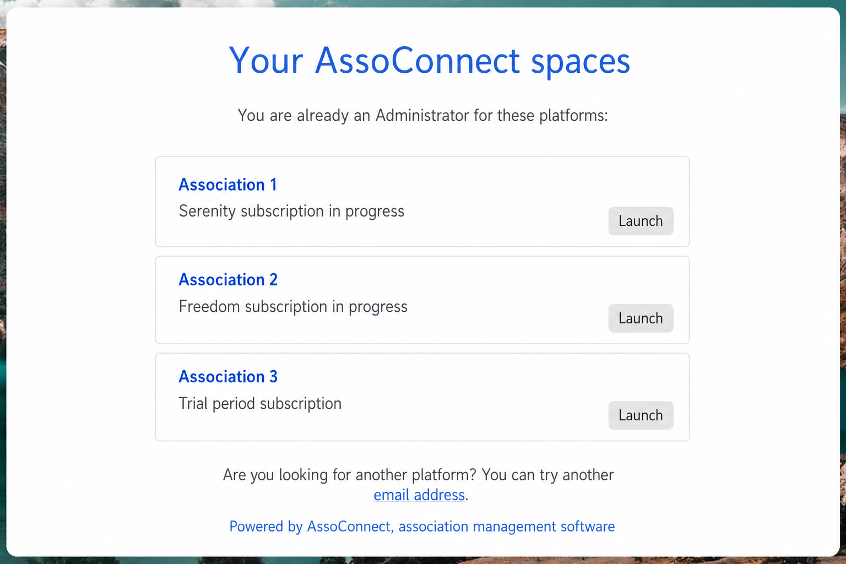Click the looking for another platform sentence
Viewport: 846px width, 564px height.
pyautogui.click(x=418, y=475)
